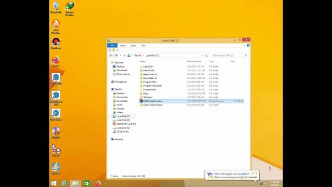Select the New folder (2) row
The height and width of the screenshot is (187, 332).
tap(191, 74)
